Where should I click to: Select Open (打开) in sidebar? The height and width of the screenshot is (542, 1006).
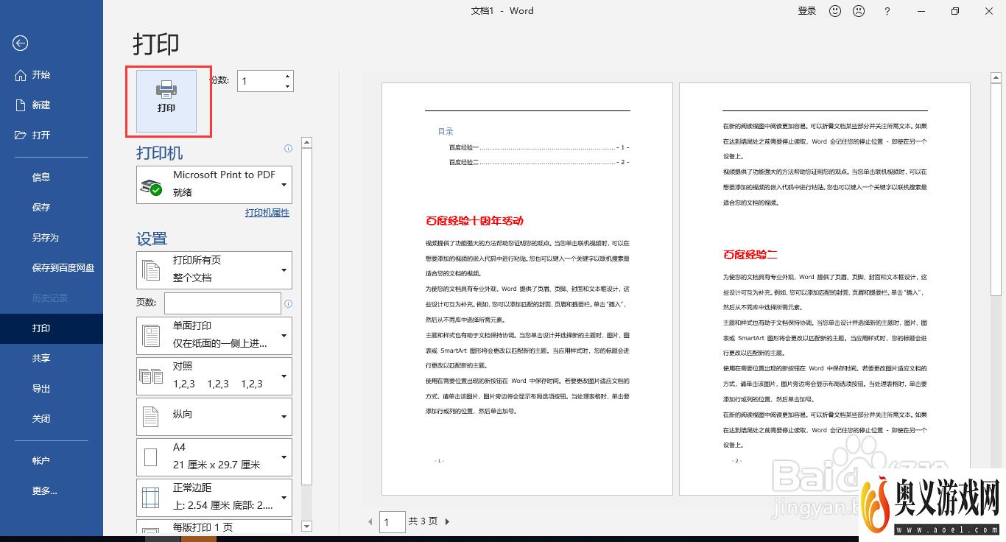pos(52,135)
